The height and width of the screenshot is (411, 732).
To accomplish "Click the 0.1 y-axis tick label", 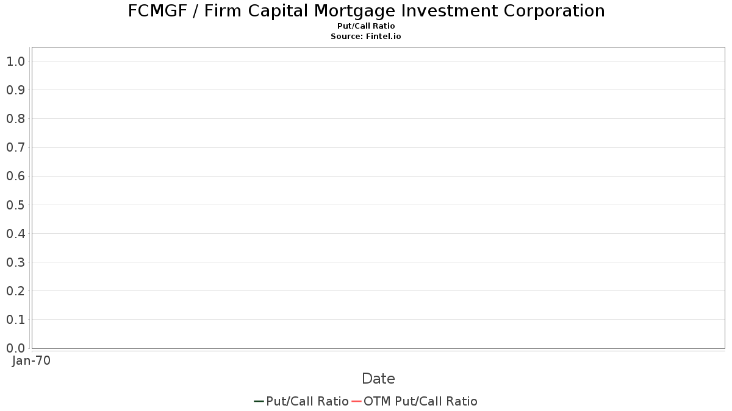I will [x=16, y=320].
